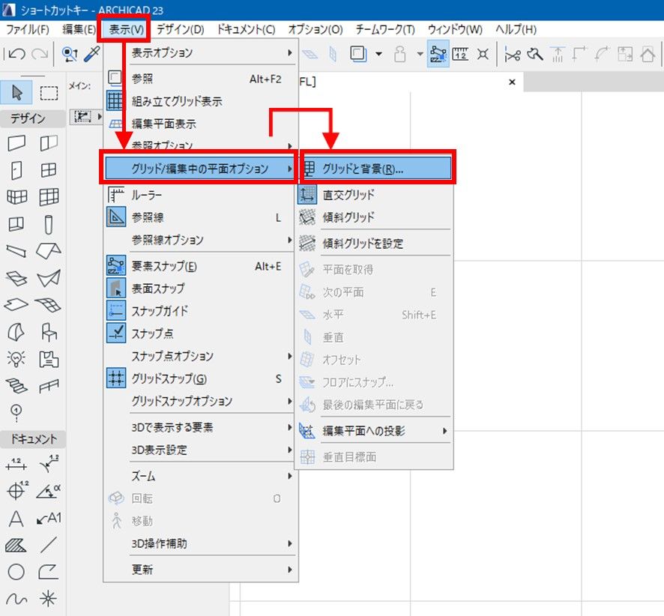Toggle スナップ点 in menu
Screen dimensions: 664x616
click(x=201, y=333)
